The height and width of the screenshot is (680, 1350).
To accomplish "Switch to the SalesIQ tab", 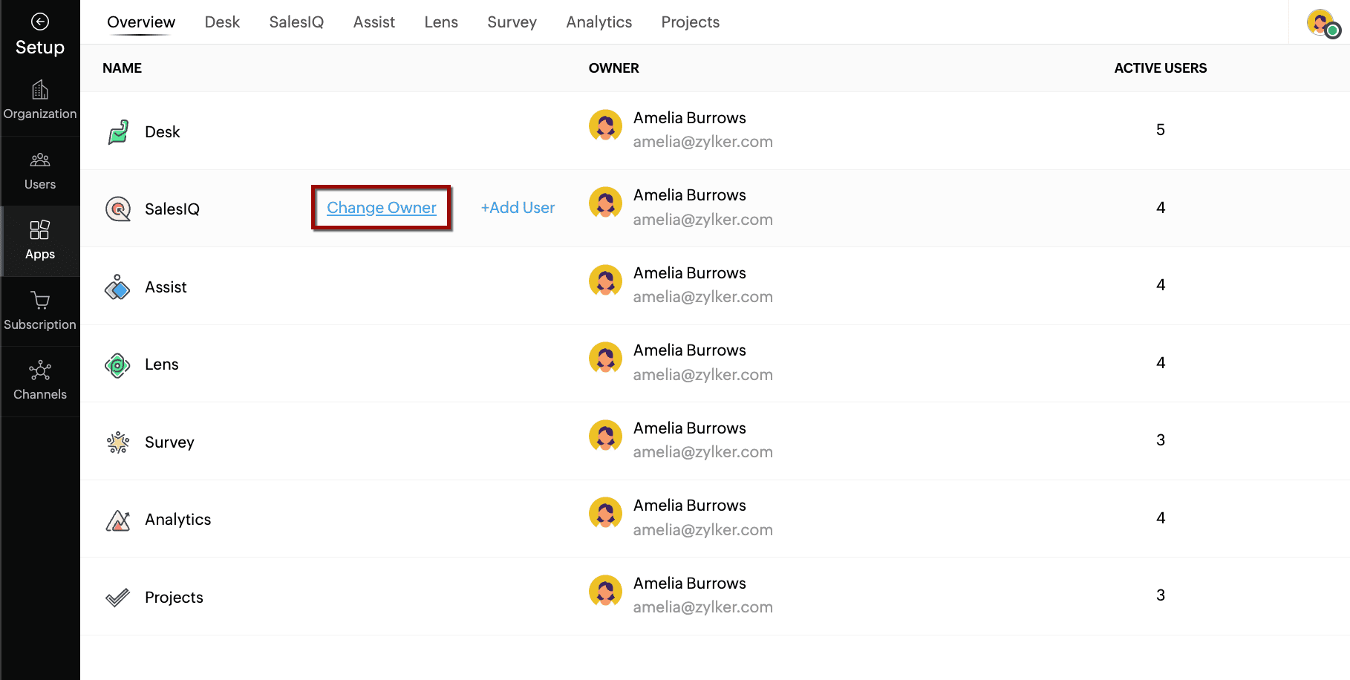I will 296,22.
